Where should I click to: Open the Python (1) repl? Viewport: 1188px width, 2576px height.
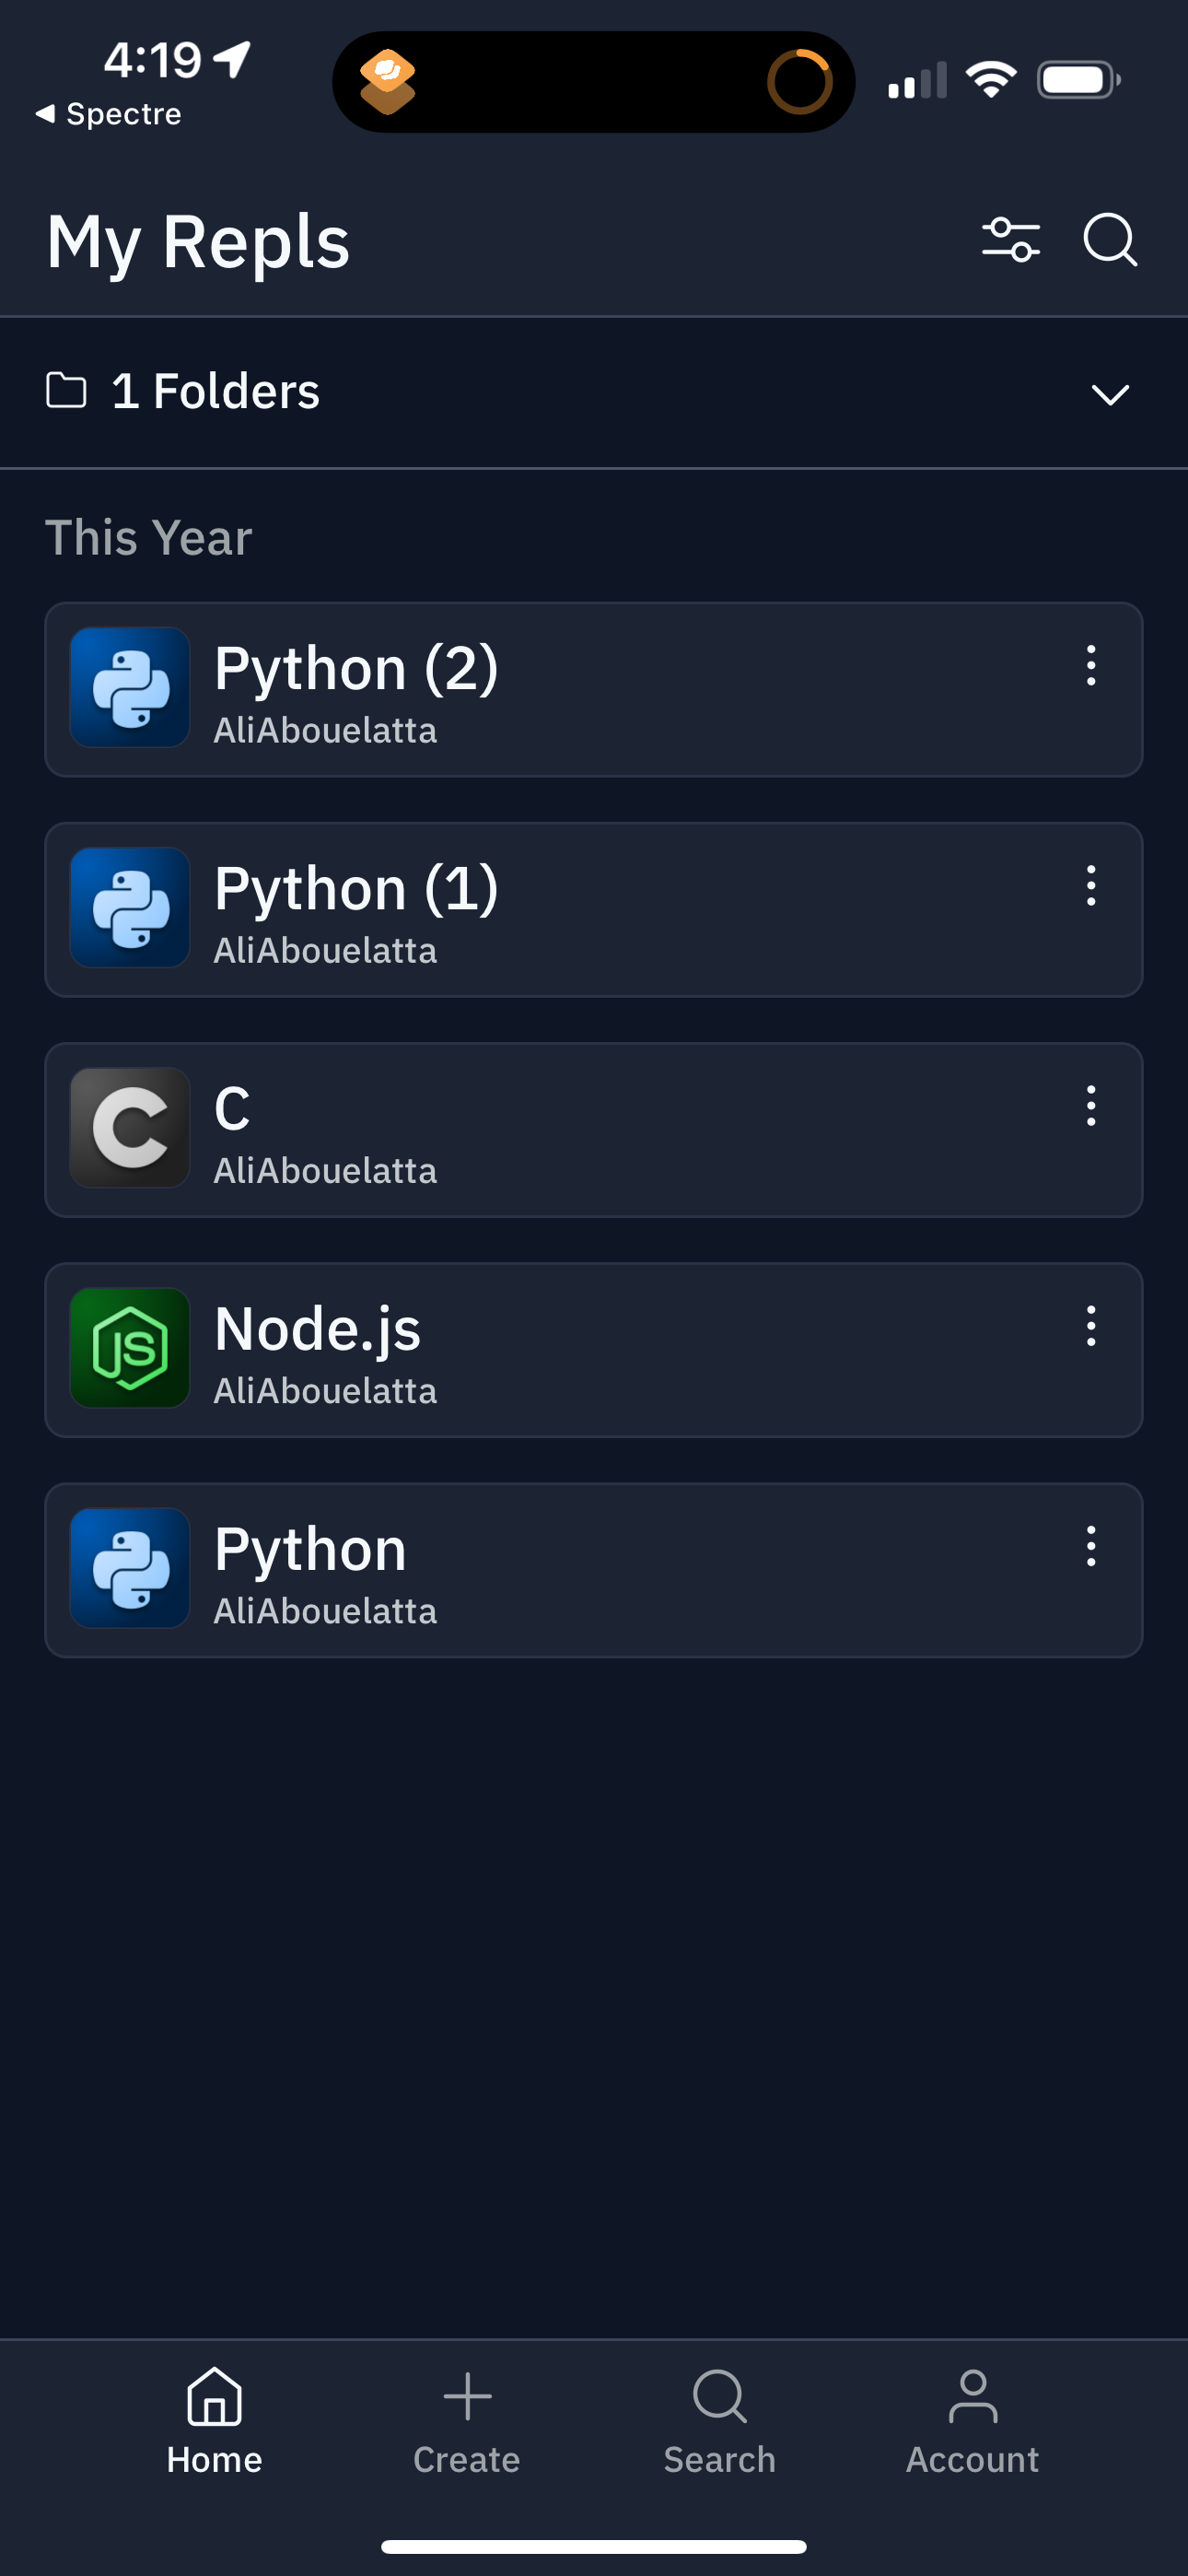(356, 889)
